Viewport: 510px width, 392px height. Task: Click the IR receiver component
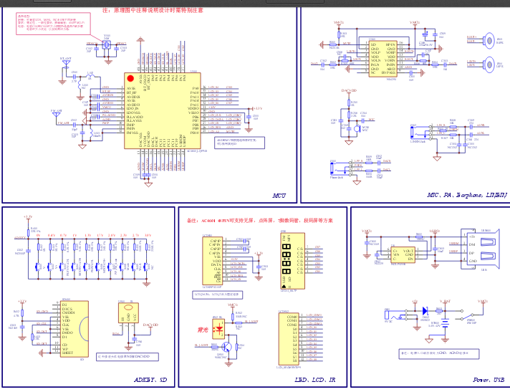(128, 314)
